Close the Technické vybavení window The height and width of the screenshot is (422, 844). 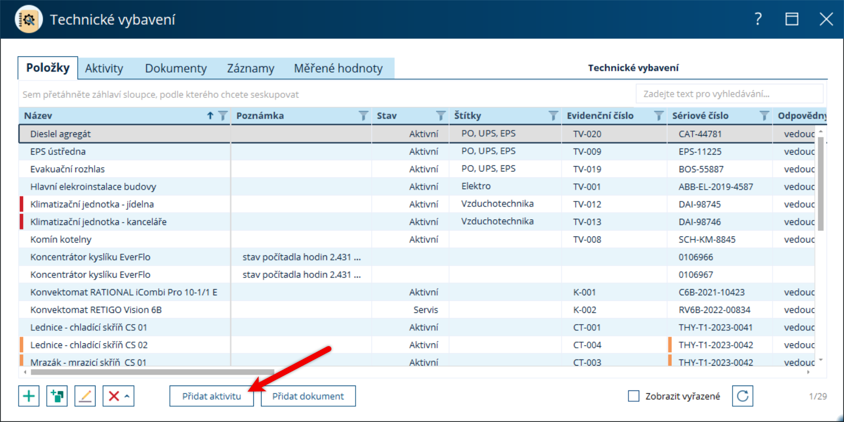[x=826, y=19]
